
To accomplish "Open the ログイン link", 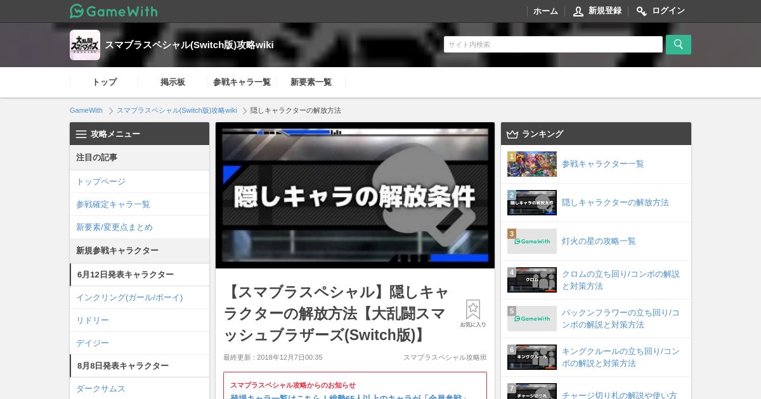I will click(x=668, y=11).
